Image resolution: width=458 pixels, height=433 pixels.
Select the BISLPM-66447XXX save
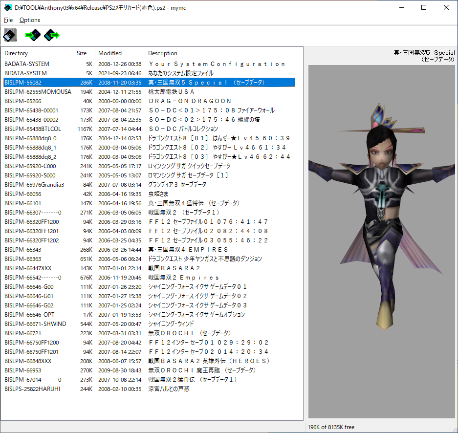pyautogui.click(x=149, y=268)
